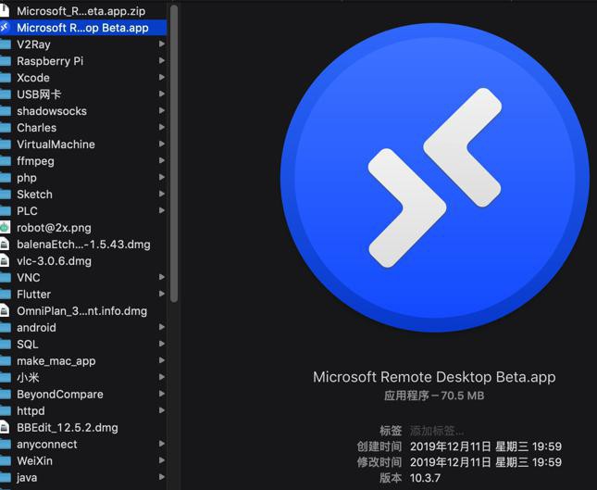Viewport: 597px width, 490px height.
Task: Select the ffmpeg folder name
Action: click(35, 161)
